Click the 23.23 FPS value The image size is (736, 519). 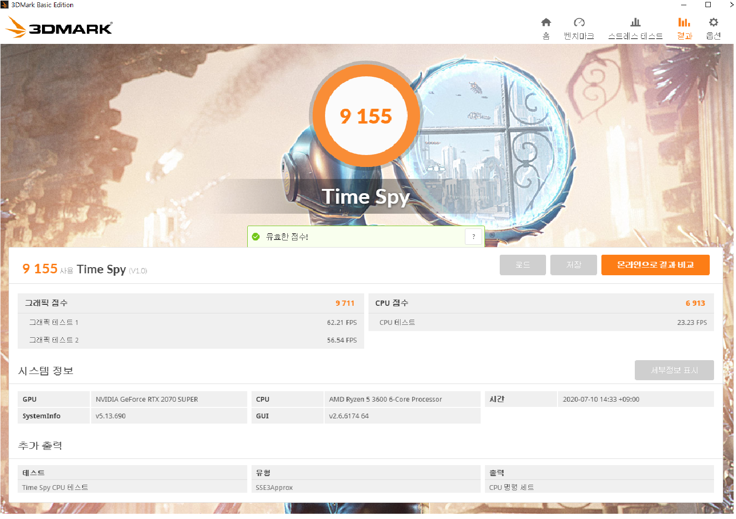tap(692, 322)
